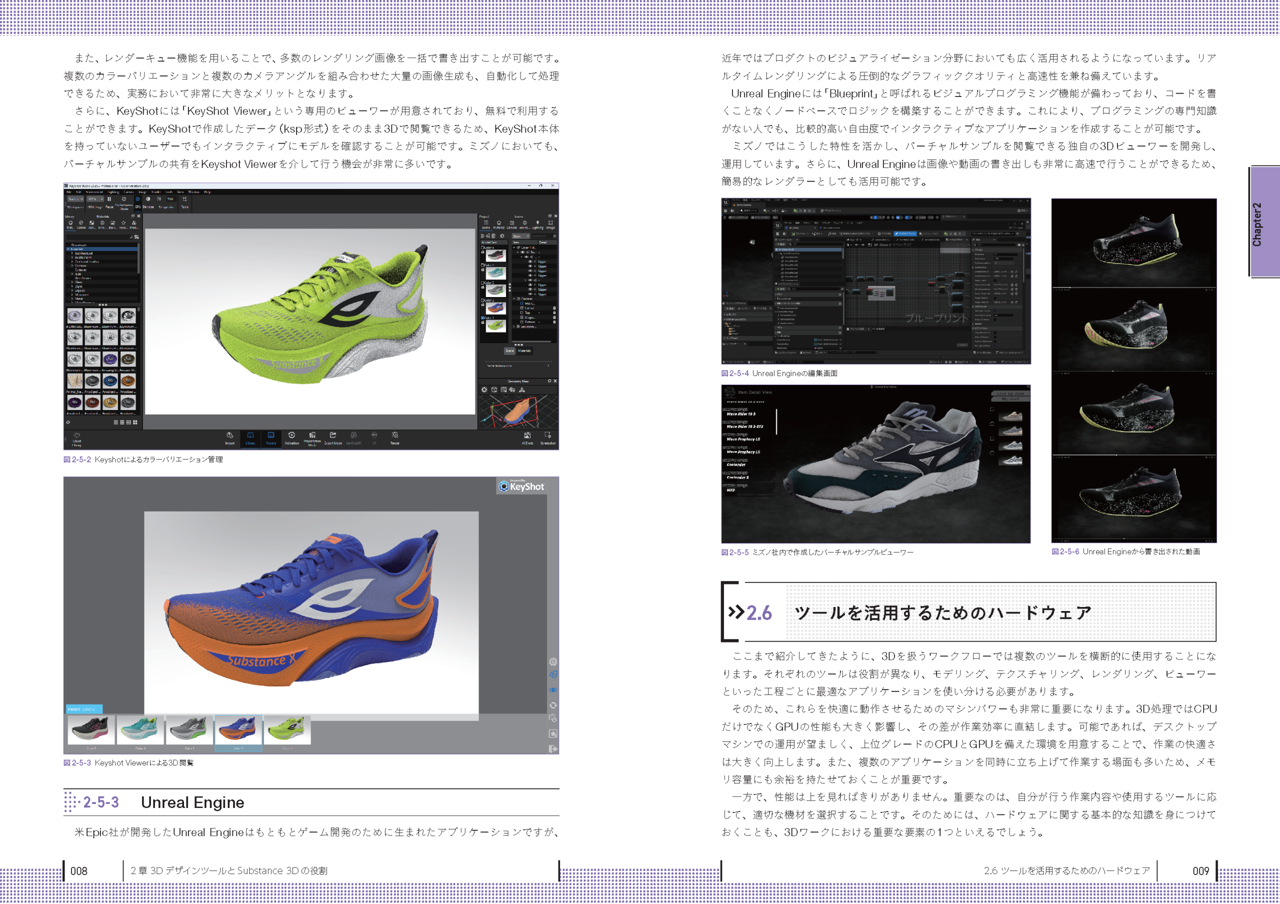This screenshot has height=904, width=1280.
Task: Pause rendering with the Pause button
Action: [x=109, y=202]
